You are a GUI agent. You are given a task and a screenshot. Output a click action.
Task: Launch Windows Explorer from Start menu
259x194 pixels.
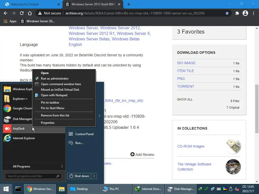point(18,89)
